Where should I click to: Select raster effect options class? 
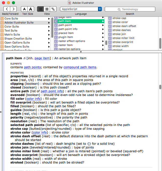[x=79, y=41]
